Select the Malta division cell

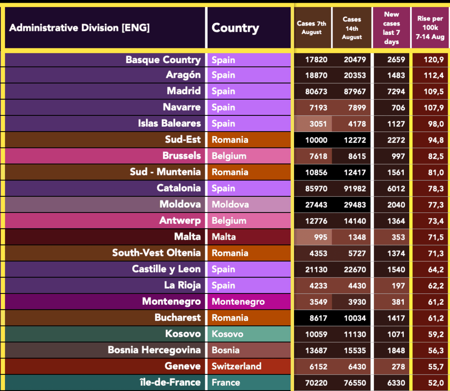click(187, 237)
